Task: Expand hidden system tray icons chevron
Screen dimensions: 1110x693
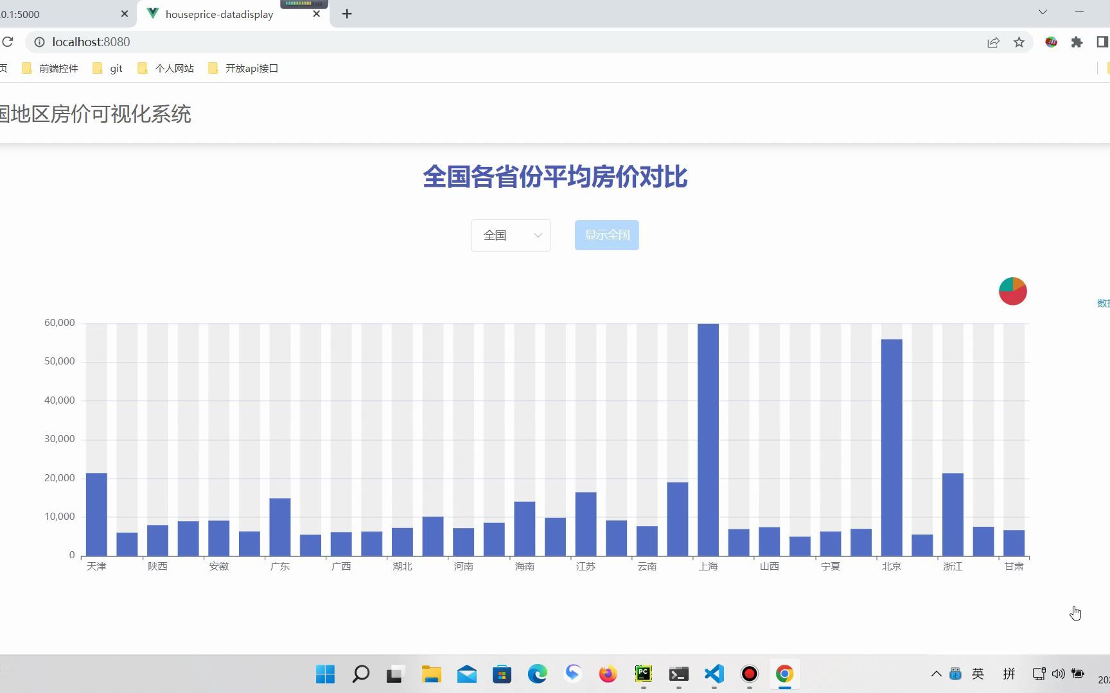Action: pyautogui.click(x=936, y=674)
